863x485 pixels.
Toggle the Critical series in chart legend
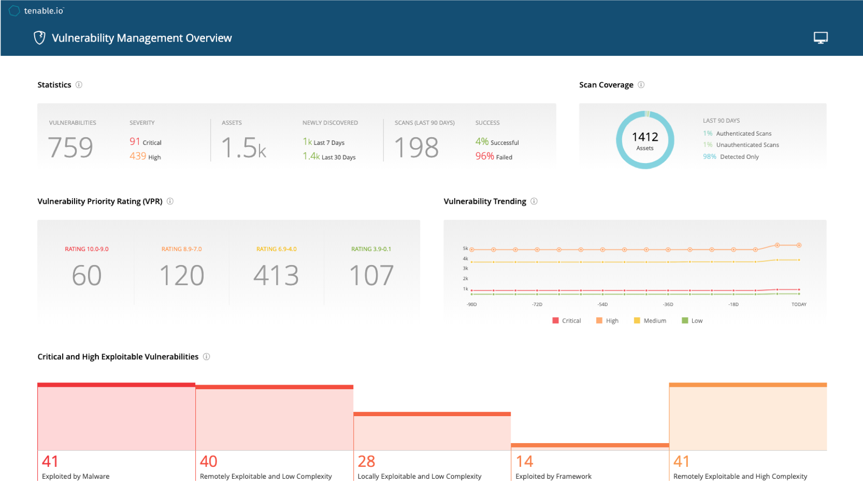[x=567, y=321]
